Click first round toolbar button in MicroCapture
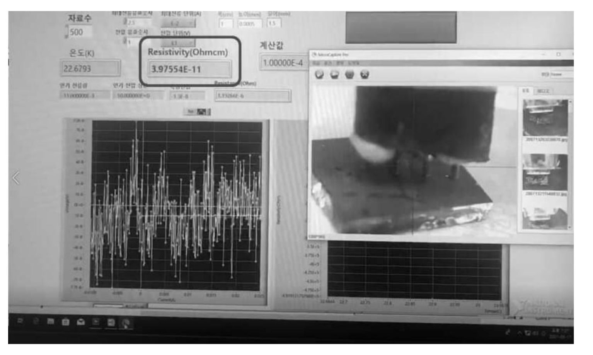 tap(319, 74)
